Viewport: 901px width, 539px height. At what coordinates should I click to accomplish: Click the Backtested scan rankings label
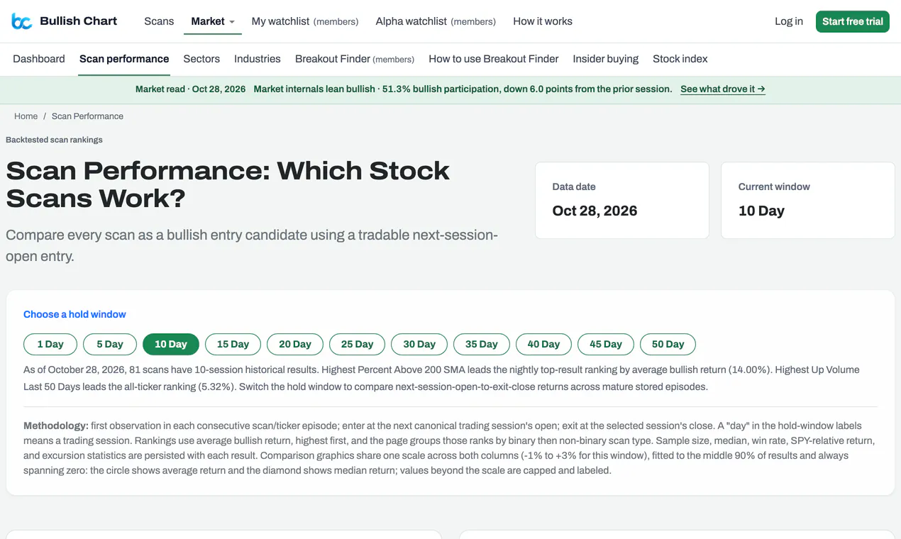[x=54, y=140]
